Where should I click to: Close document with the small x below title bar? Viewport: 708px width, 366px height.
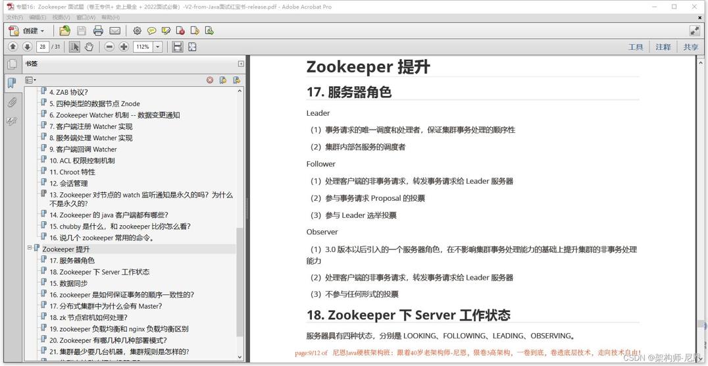point(700,18)
